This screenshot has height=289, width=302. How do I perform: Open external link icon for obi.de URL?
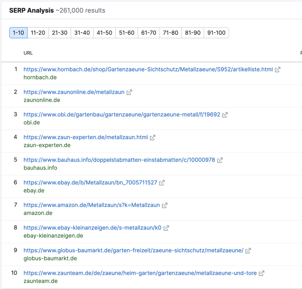click(225, 115)
